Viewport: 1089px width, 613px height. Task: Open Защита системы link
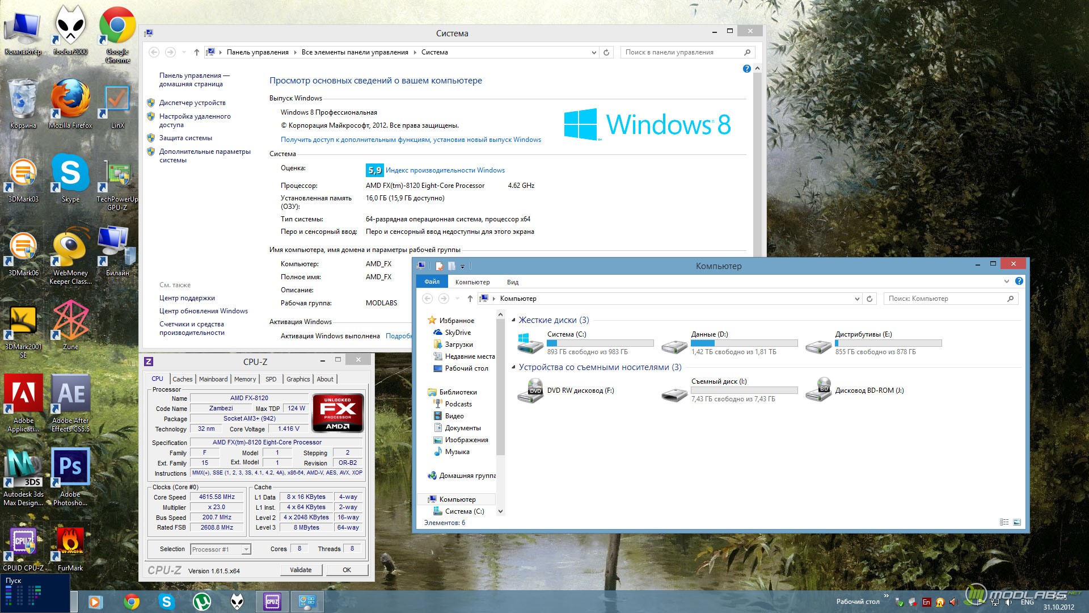click(x=185, y=138)
